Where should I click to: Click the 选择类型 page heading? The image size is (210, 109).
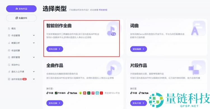[x=55, y=9]
